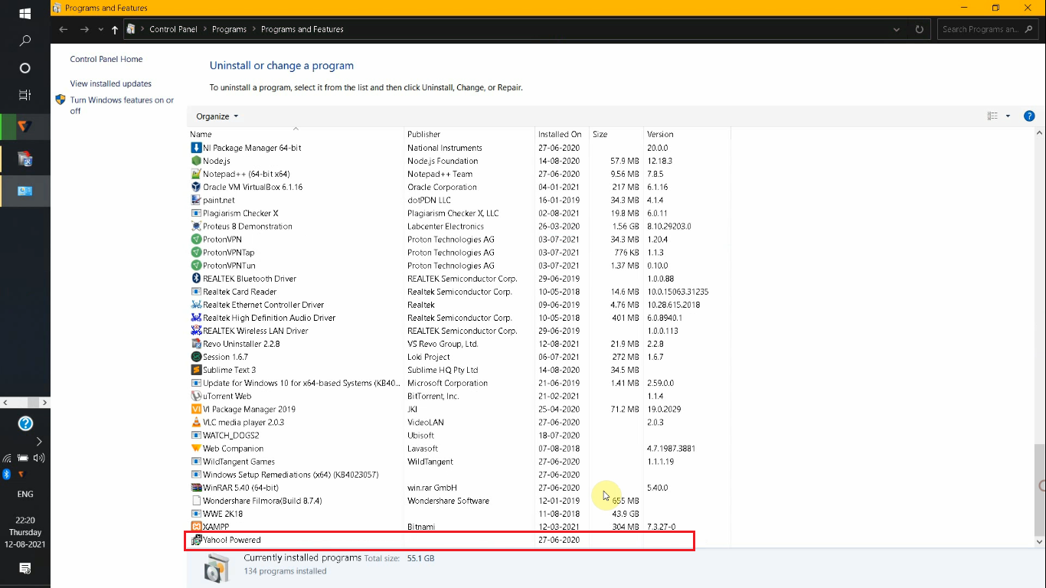Click the WinRAR 5.40 program icon
This screenshot has width=1046, height=588.
click(196, 487)
